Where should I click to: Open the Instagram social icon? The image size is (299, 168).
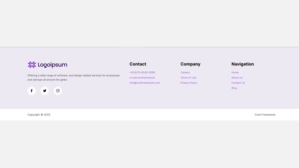pyautogui.click(x=58, y=91)
